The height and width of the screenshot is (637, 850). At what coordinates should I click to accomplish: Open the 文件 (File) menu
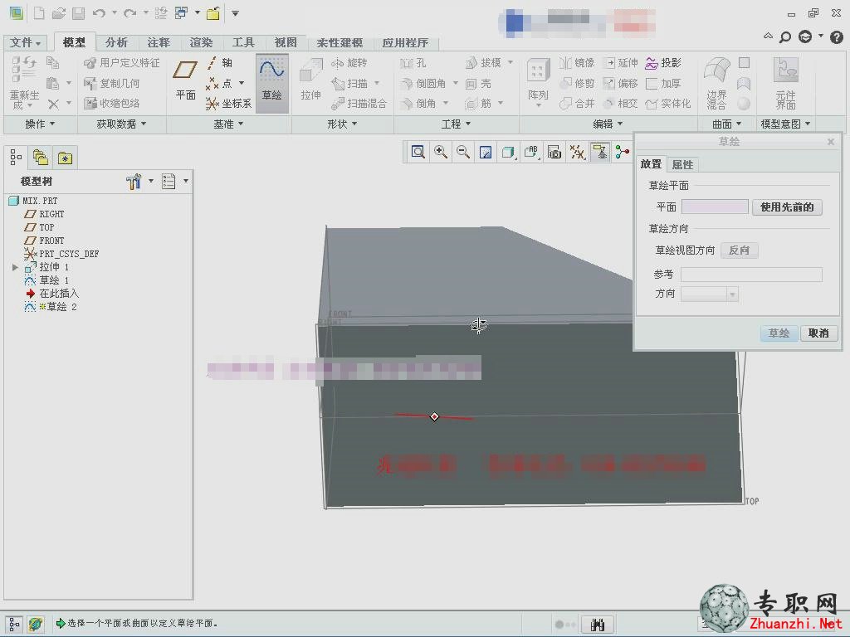coord(25,42)
